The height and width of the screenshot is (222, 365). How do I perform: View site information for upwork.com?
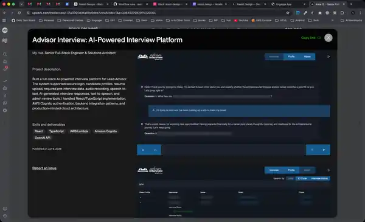point(28,13)
